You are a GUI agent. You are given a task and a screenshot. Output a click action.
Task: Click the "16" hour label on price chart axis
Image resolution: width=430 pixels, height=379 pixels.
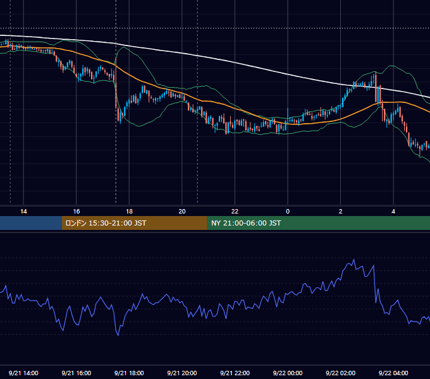click(x=77, y=212)
